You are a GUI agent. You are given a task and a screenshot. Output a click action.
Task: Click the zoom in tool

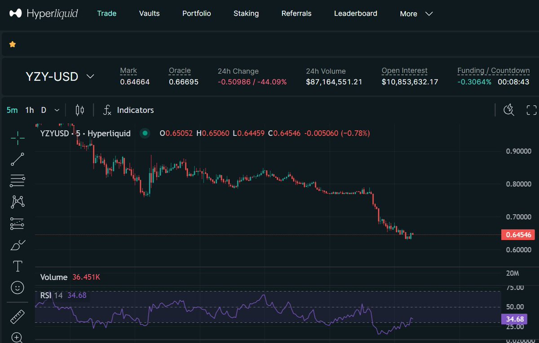(18, 337)
